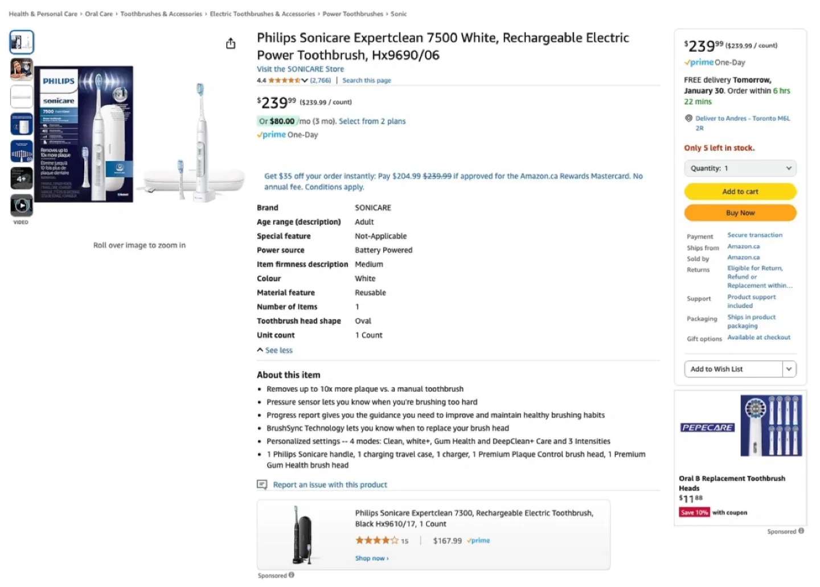Open the Quantity dropdown
Screen dimensions: 820x587
740,168
